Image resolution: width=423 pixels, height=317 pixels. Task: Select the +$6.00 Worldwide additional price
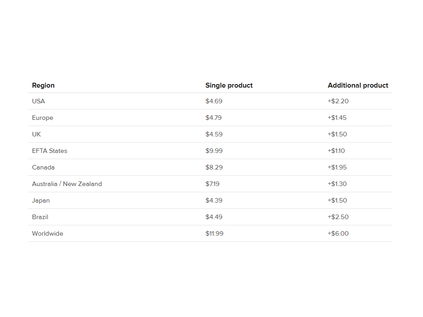(x=338, y=233)
